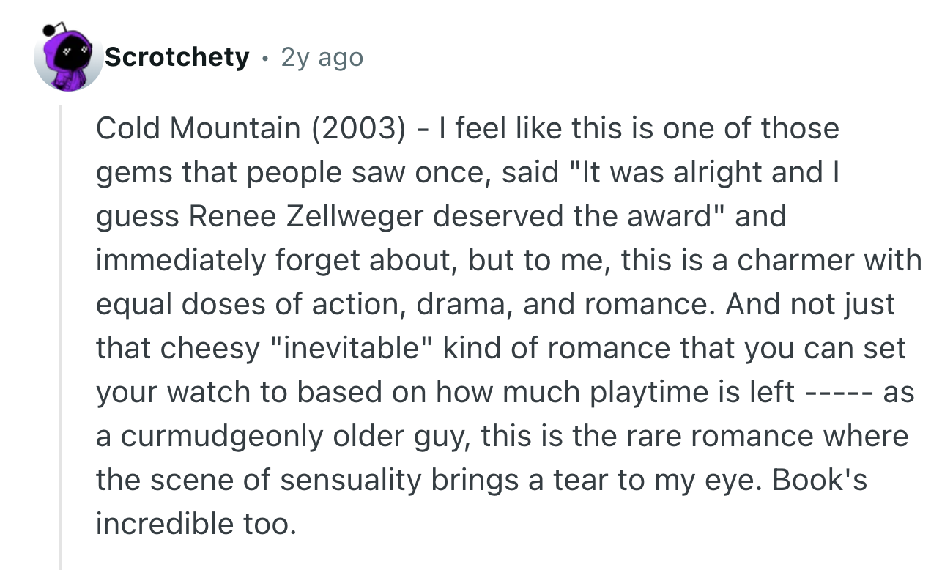Open the Scrotchety user profile

tap(177, 57)
